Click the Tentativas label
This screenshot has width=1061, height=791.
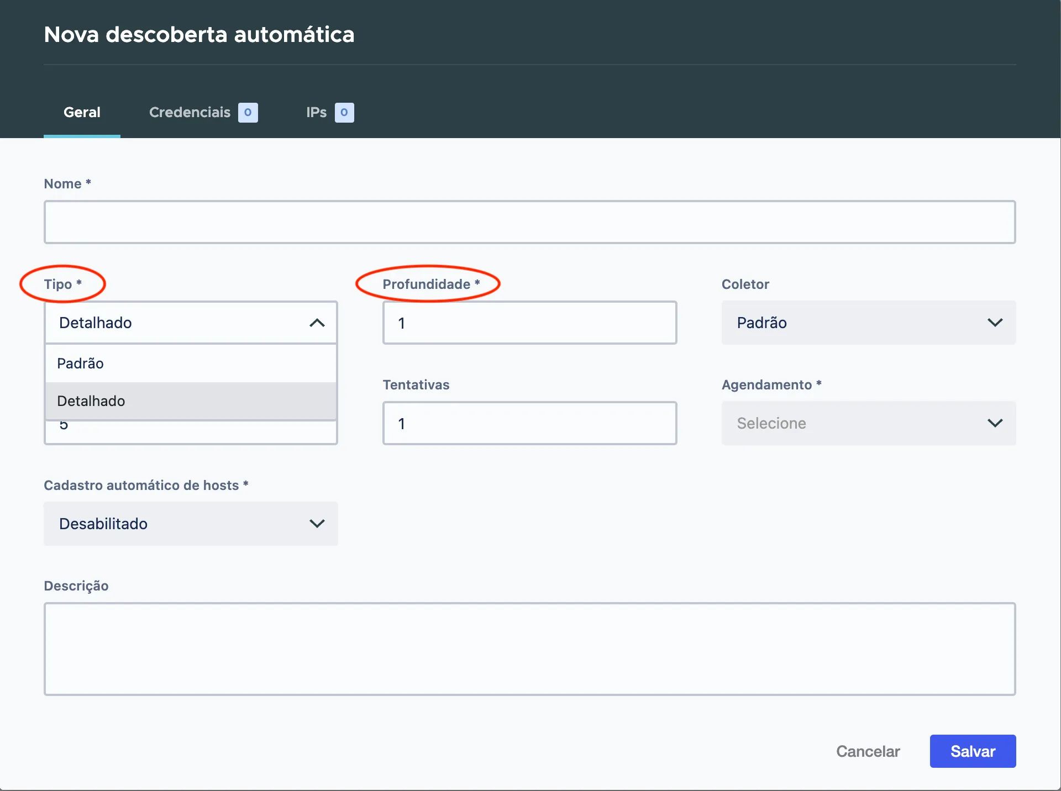pyautogui.click(x=416, y=384)
